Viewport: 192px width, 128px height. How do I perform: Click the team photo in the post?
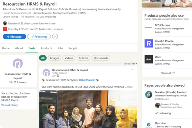pyautogui.click(x=88, y=109)
